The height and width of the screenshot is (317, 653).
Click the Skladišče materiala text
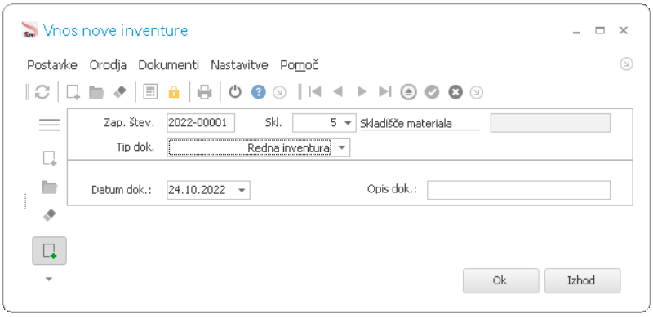coord(406,124)
